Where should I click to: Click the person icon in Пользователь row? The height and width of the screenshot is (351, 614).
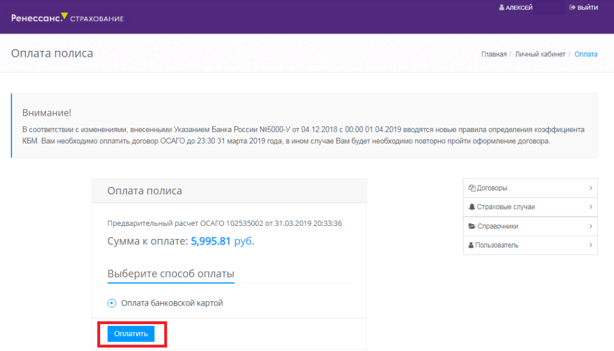point(471,246)
